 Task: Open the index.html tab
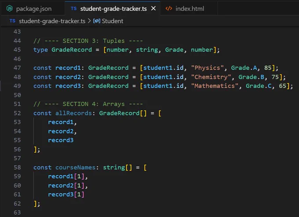[189, 9]
